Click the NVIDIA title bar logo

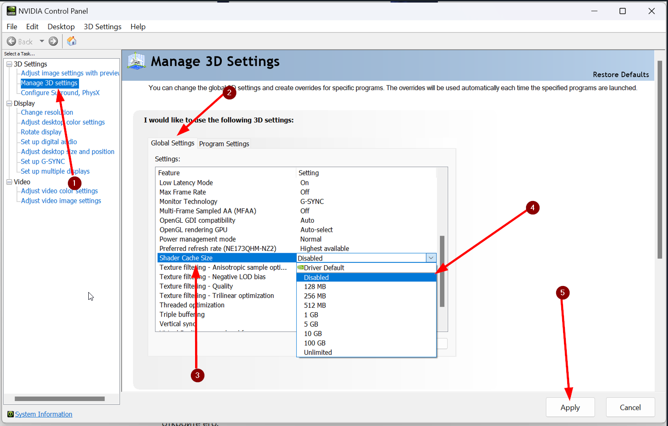[x=11, y=11]
